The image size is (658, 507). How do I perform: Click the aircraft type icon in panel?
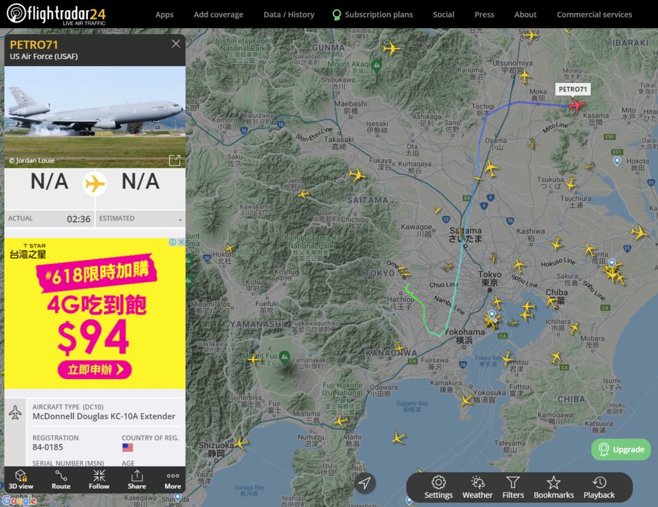coord(15,412)
